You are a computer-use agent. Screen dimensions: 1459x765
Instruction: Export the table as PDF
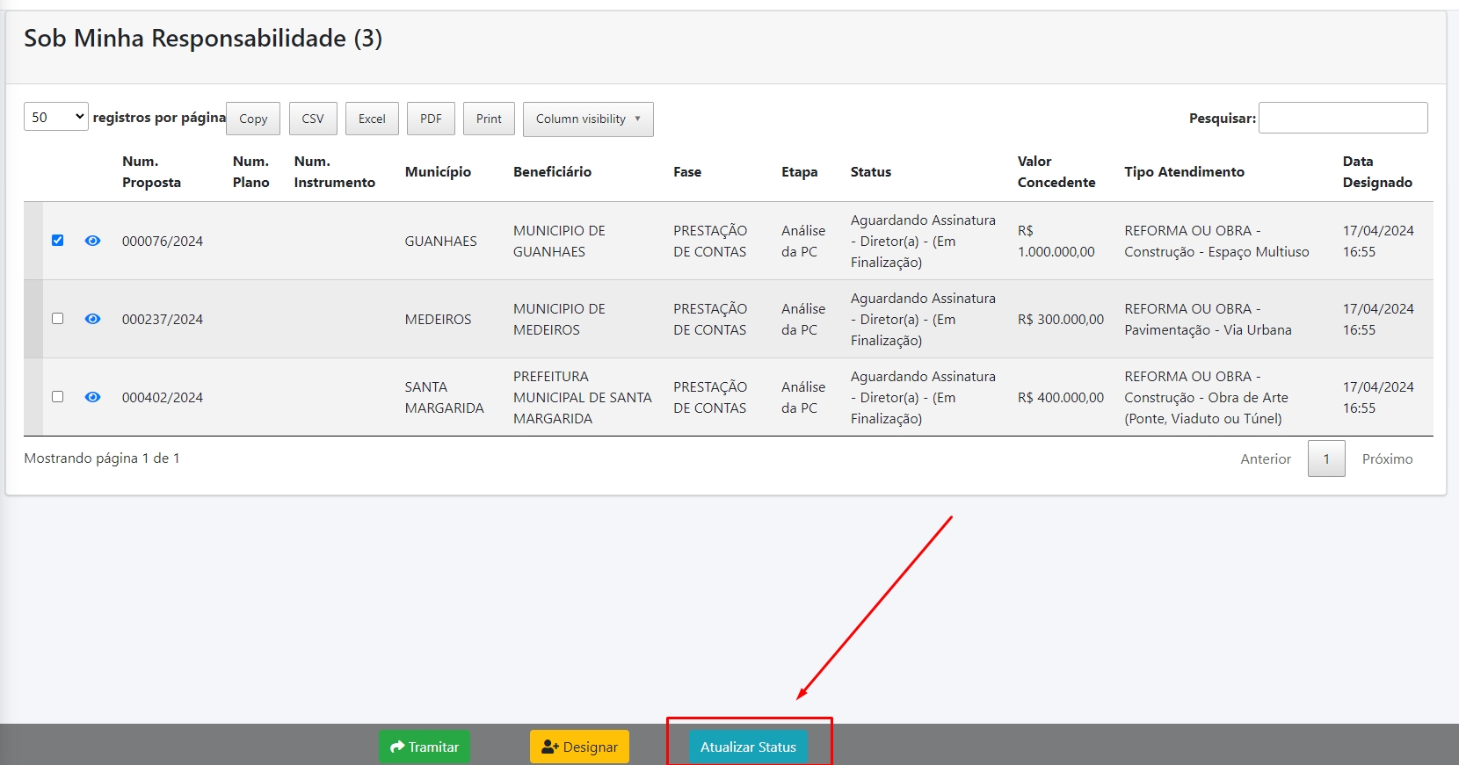(x=431, y=119)
